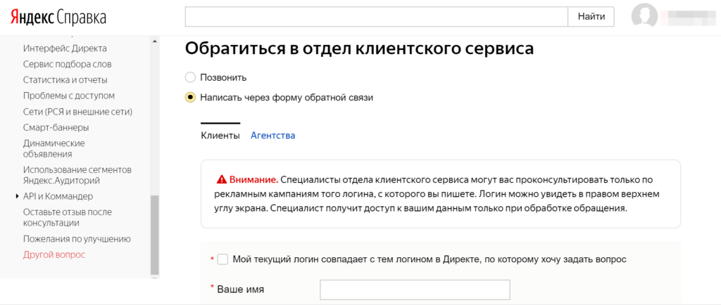This screenshot has width=721, height=305.
Task: Open the "Другой вопрос" sidebar link
Action: [x=54, y=254]
